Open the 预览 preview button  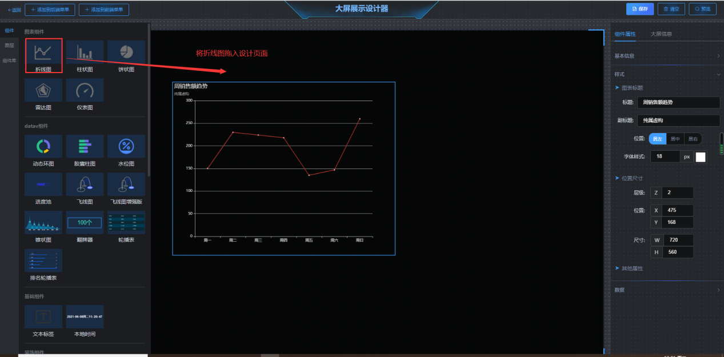pos(702,9)
